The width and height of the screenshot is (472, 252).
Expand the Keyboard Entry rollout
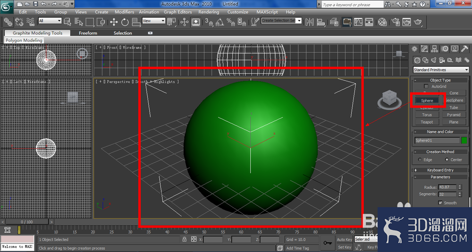tap(440, 170)
